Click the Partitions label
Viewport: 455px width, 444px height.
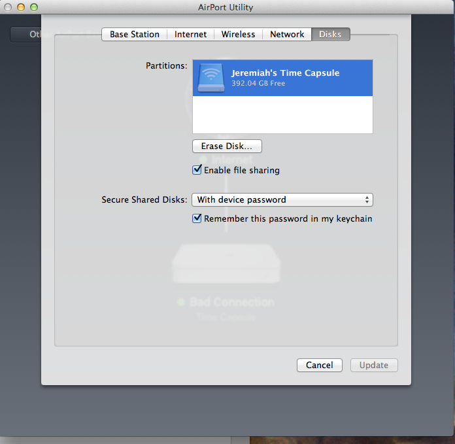coord(167,66)
